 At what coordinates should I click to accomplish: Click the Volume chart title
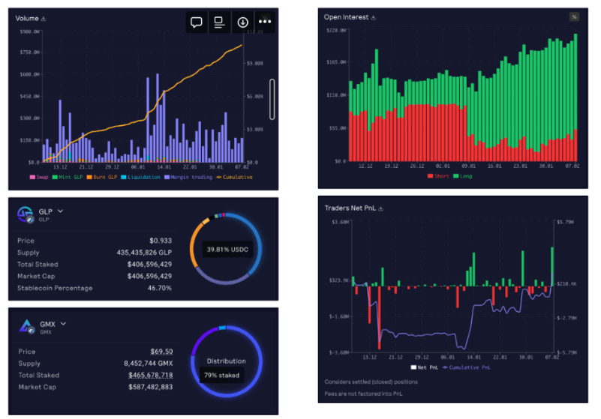pyautogui.click(x=27, y=19)
